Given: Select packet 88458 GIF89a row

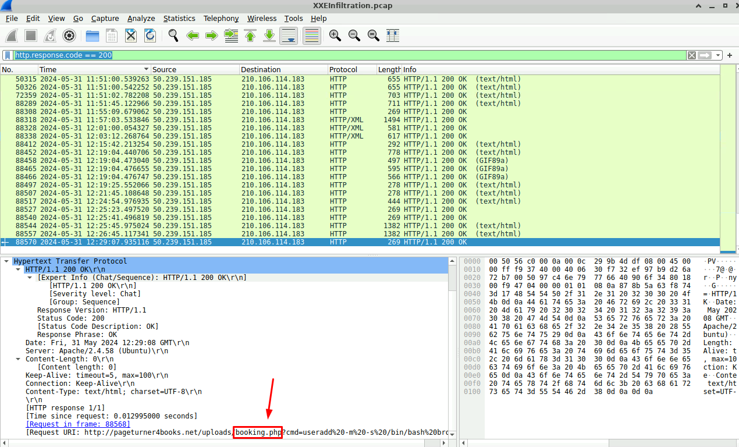Looking at the screenshot, I should 360,161.
